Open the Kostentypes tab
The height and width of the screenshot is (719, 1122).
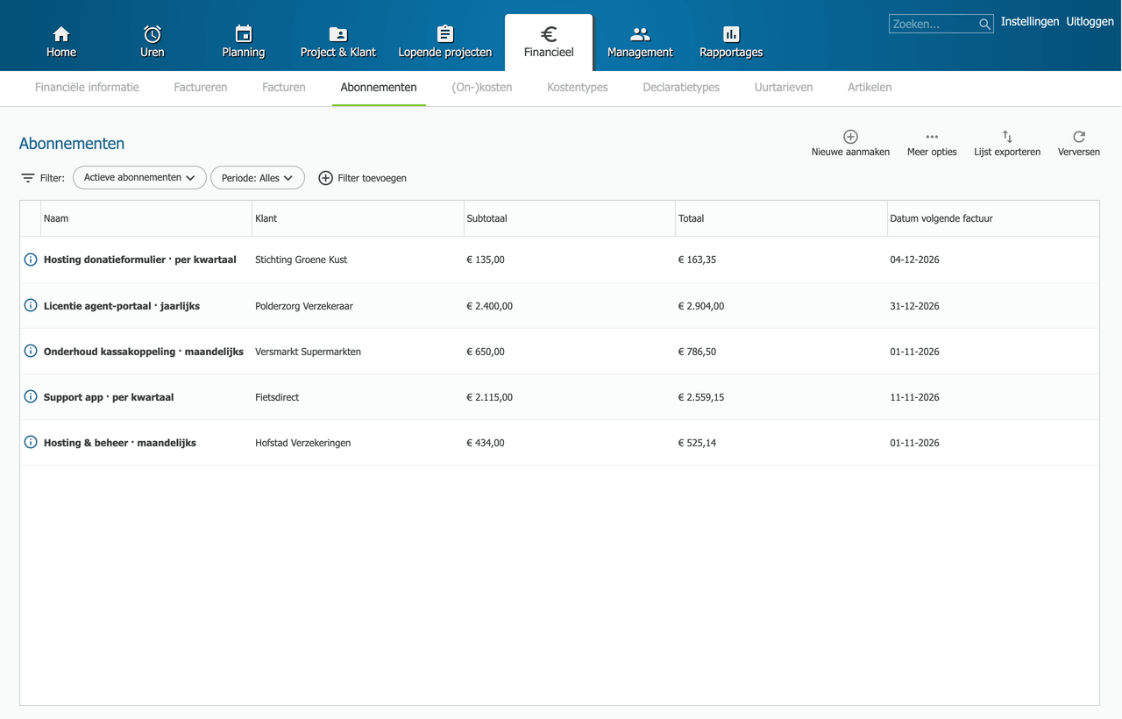click(578, 88)
